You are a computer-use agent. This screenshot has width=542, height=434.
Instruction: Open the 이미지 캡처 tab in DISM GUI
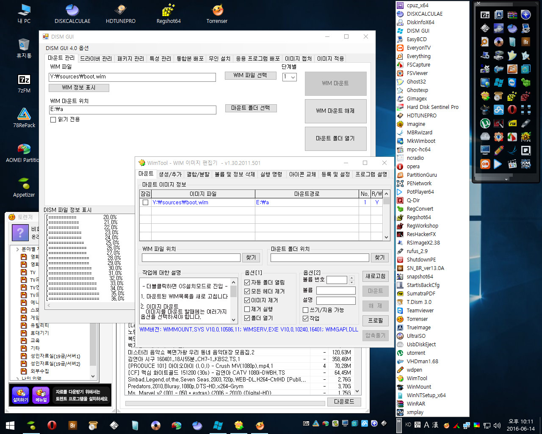click(x=299, y=58)
